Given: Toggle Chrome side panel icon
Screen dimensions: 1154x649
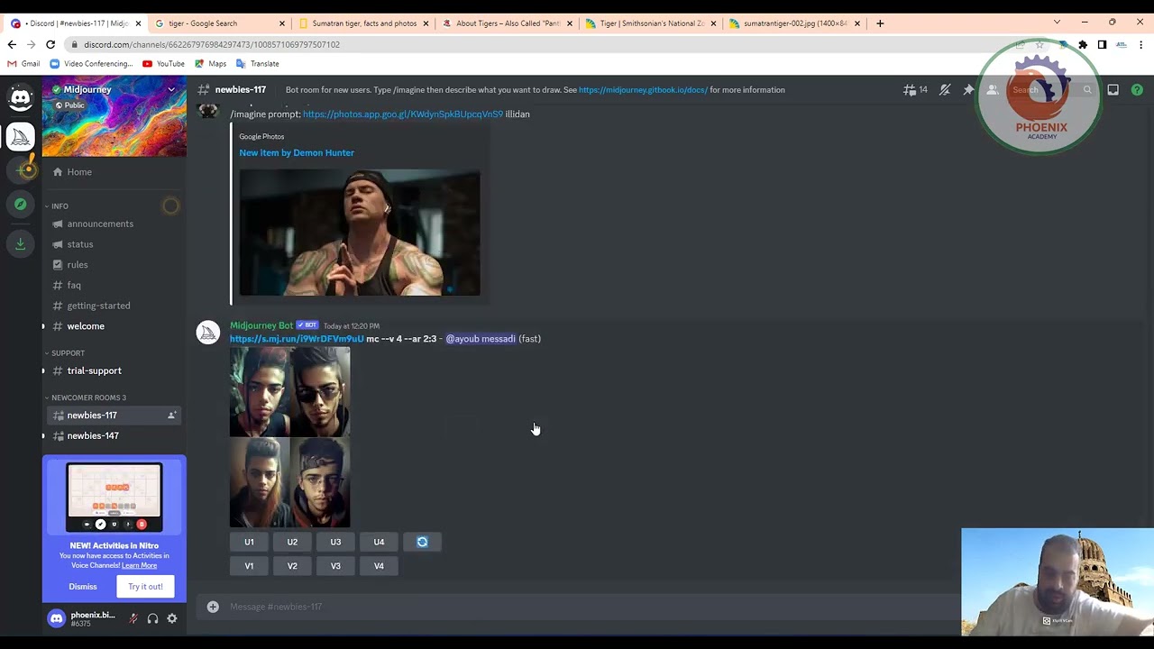Looking at the screenshot, I should click(1102, 44).
